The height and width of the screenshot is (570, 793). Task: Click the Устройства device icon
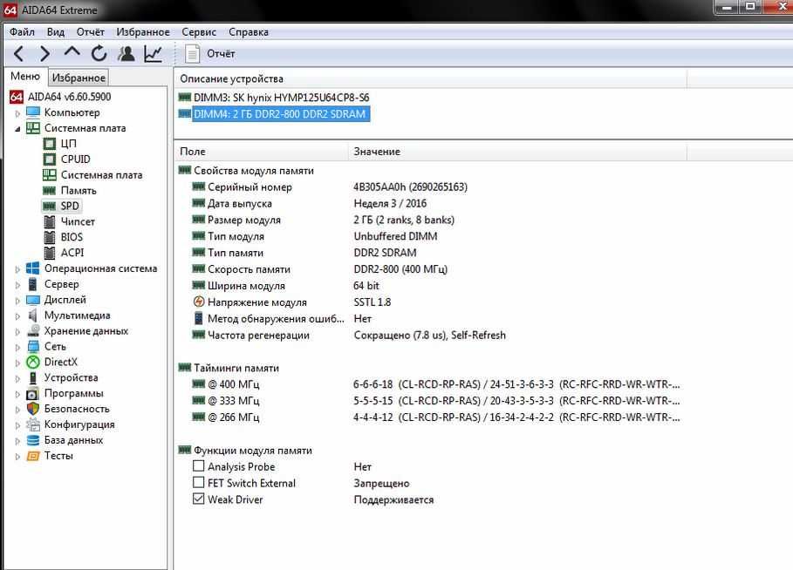pyautogui.click(x=33, y=378)
